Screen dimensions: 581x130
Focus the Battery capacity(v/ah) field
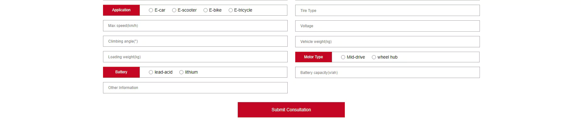point(387,72)
